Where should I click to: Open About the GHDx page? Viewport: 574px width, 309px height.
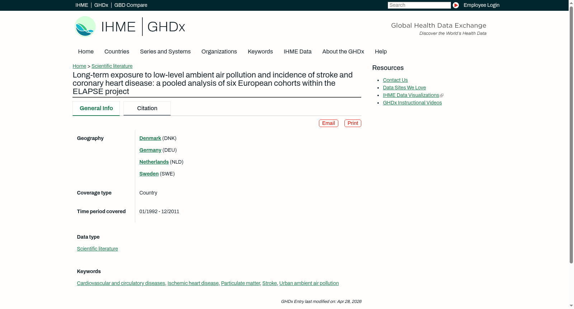[343, 52]
